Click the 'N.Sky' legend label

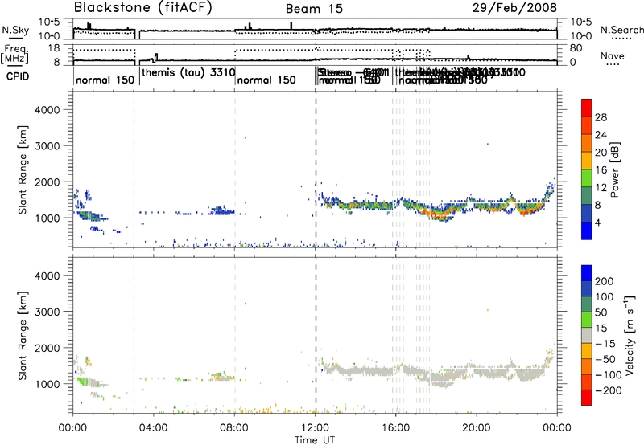[x=15, y=30]
